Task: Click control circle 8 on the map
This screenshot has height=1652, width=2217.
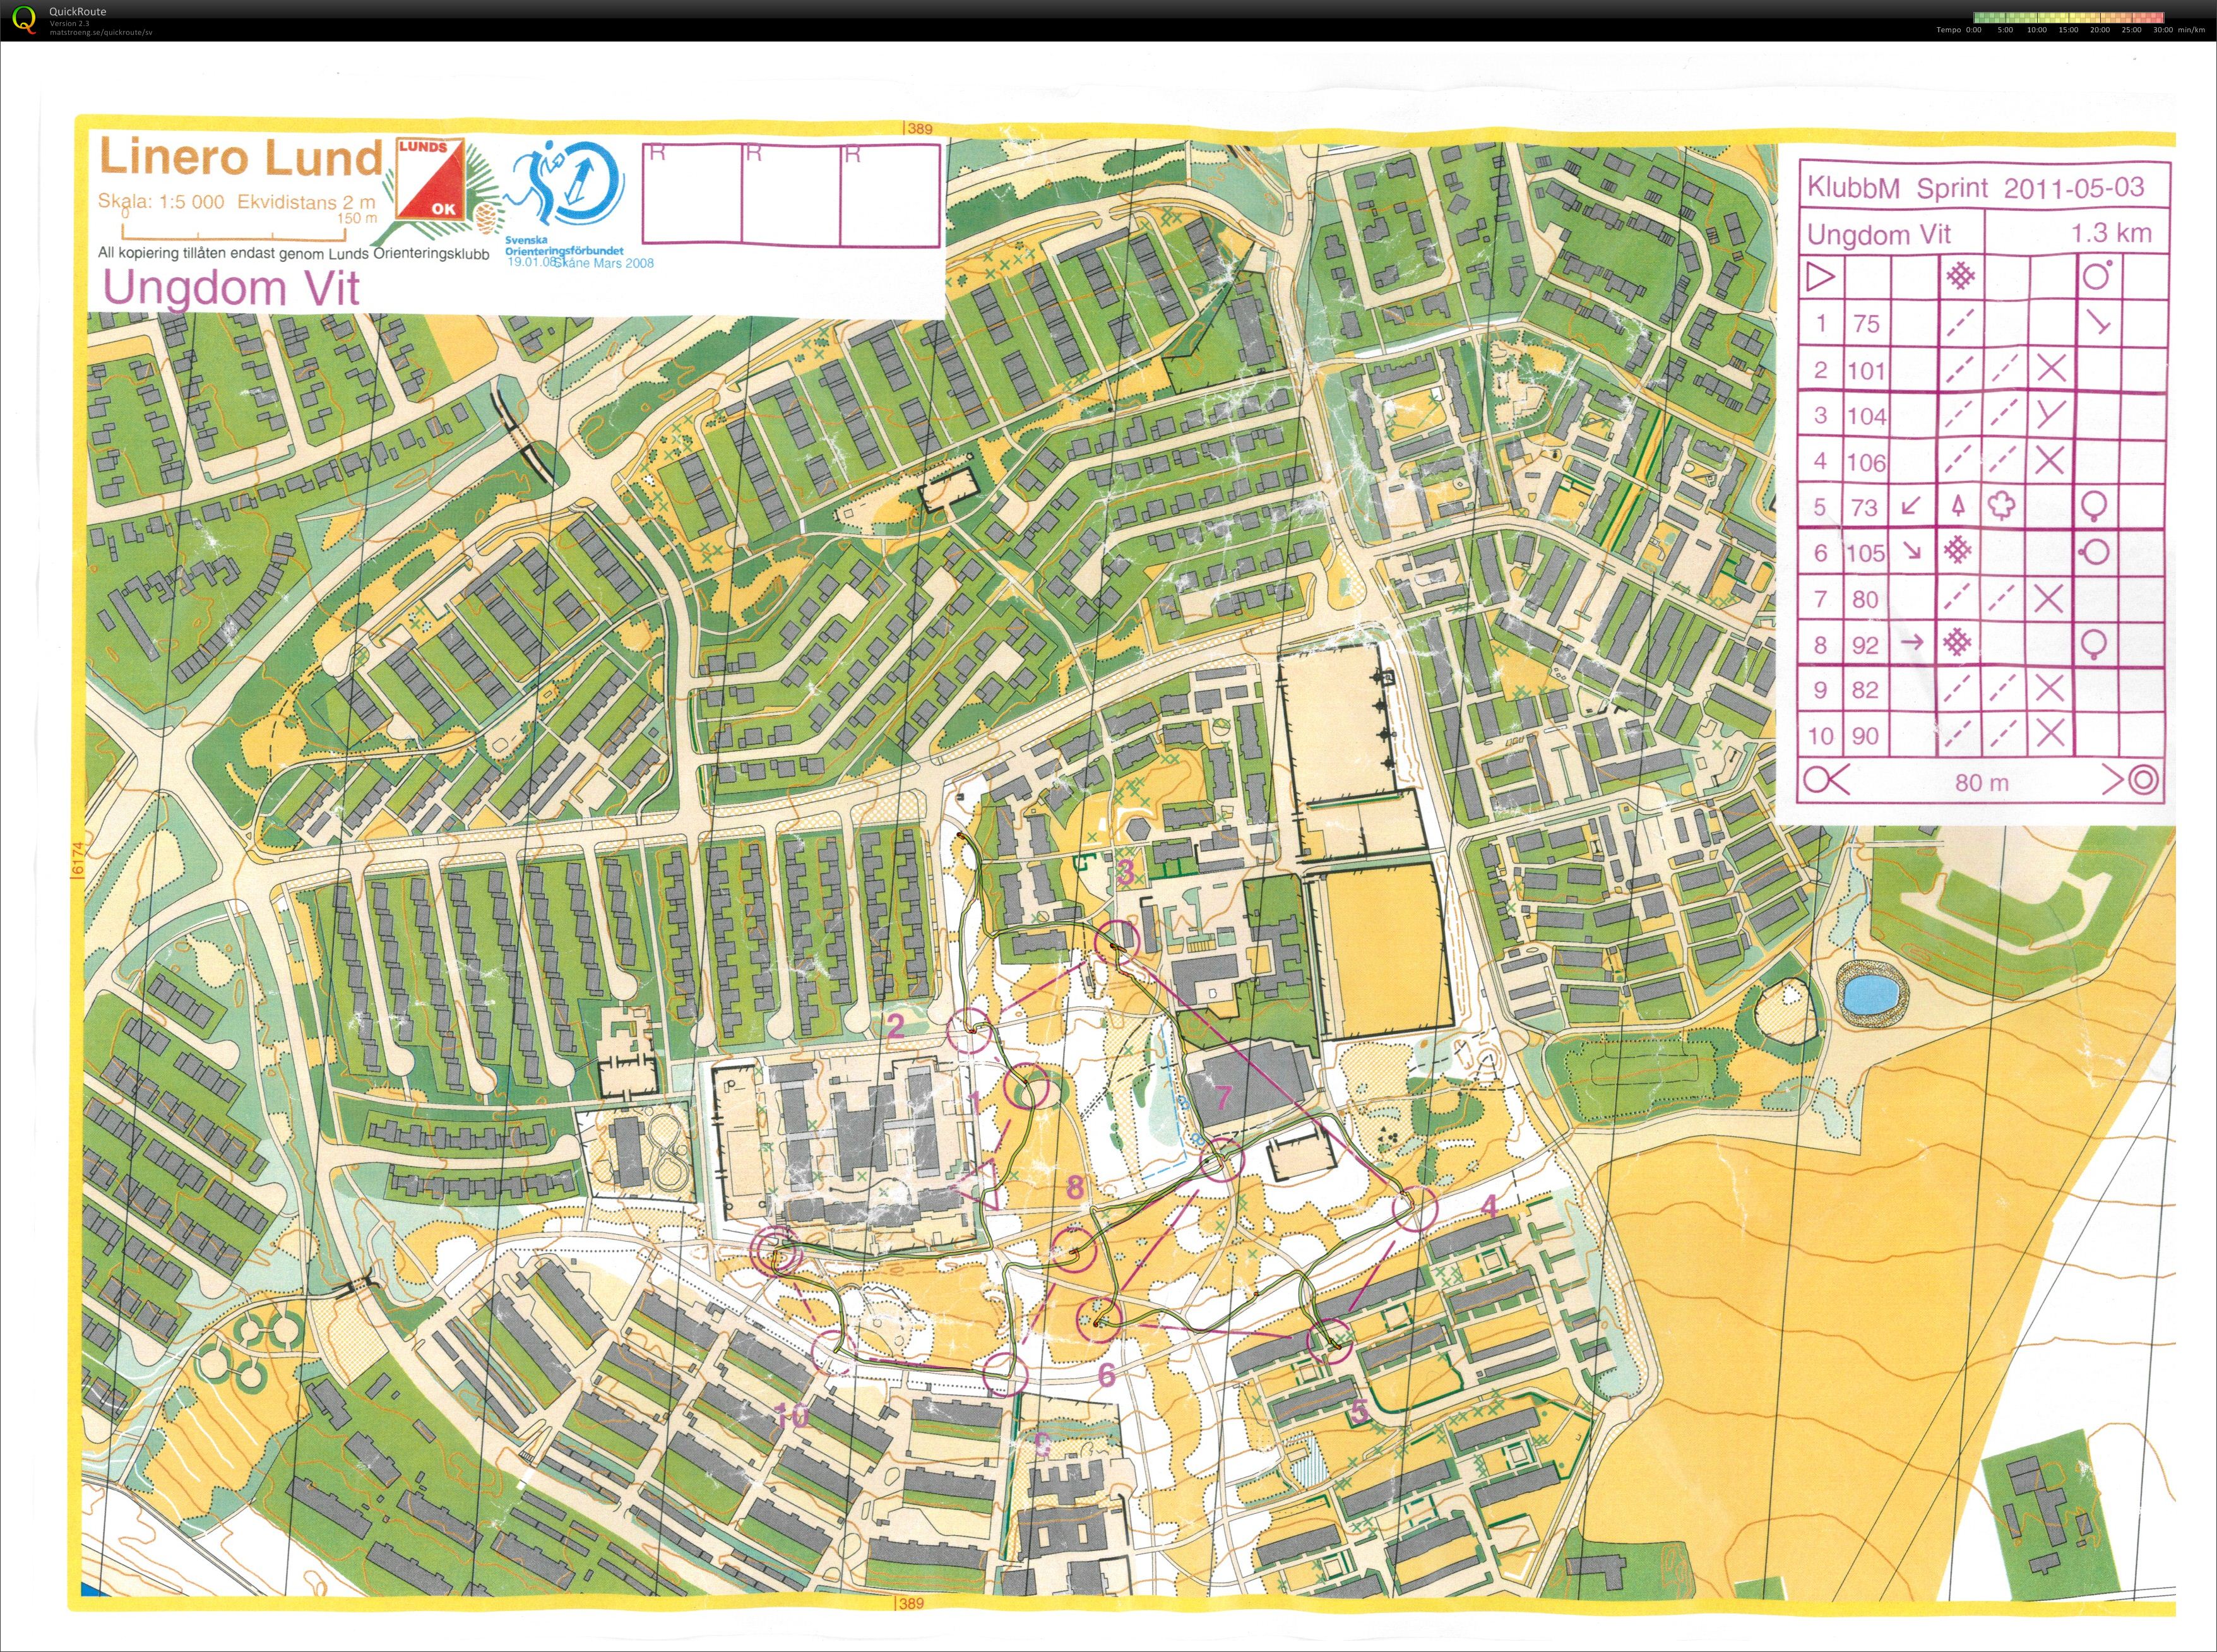Action: (1074, 1250)
